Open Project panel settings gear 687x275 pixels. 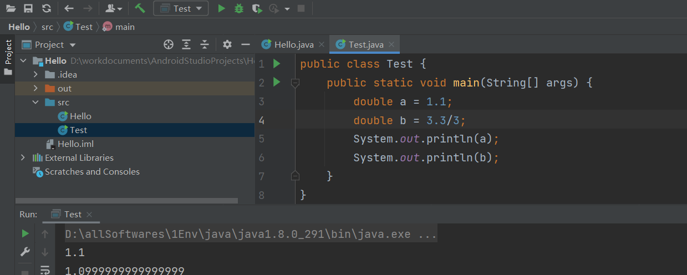click(x=227, y=44)
